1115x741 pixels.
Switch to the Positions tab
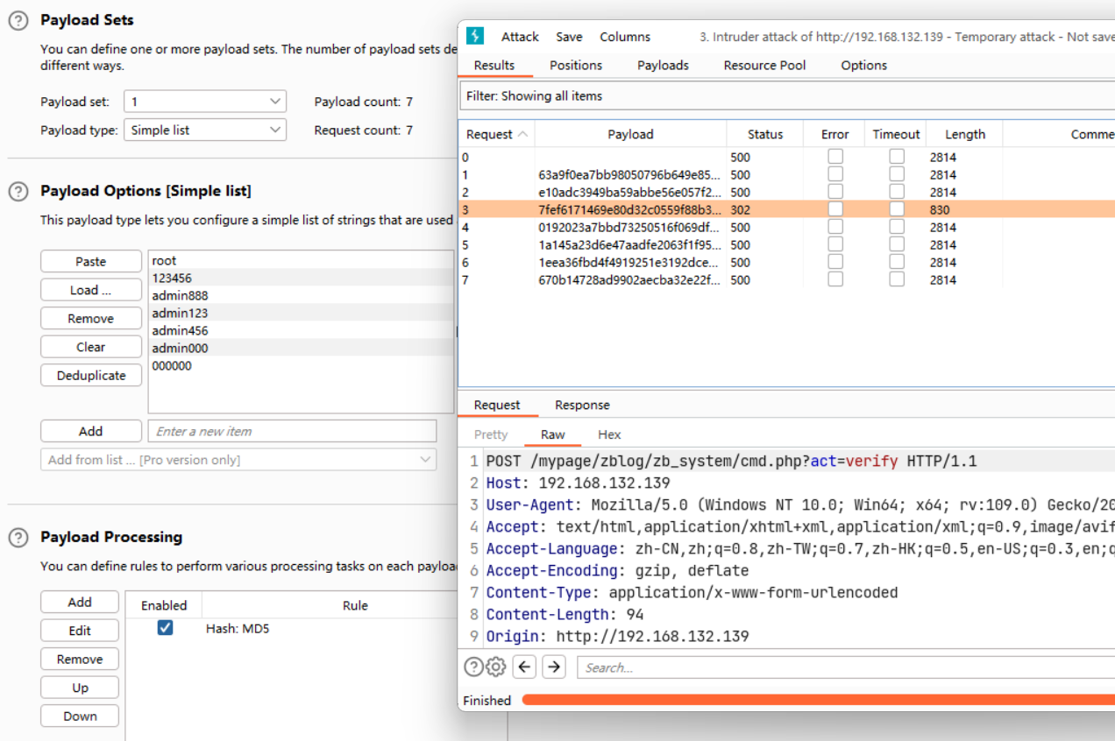point(576,66)
